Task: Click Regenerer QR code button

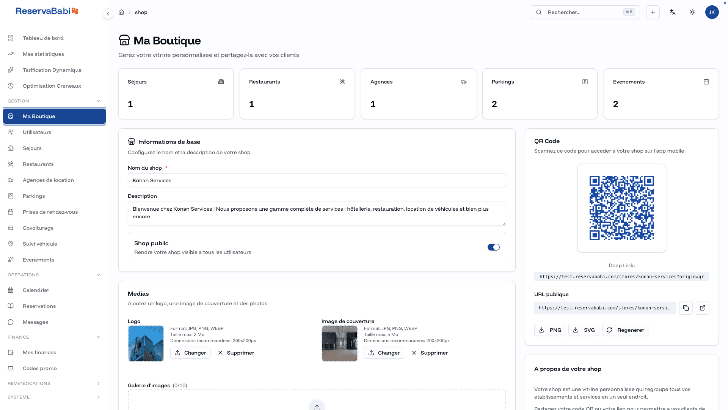Action: coord(625,330)
